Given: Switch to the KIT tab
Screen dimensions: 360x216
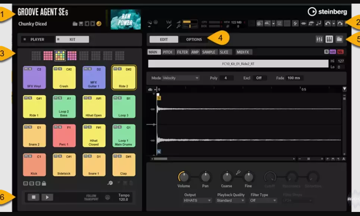Looking at the screenshot, I should point(72,40).
